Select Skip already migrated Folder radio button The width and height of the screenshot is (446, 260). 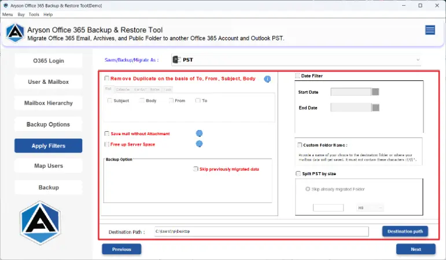click(x=307, y=189)
